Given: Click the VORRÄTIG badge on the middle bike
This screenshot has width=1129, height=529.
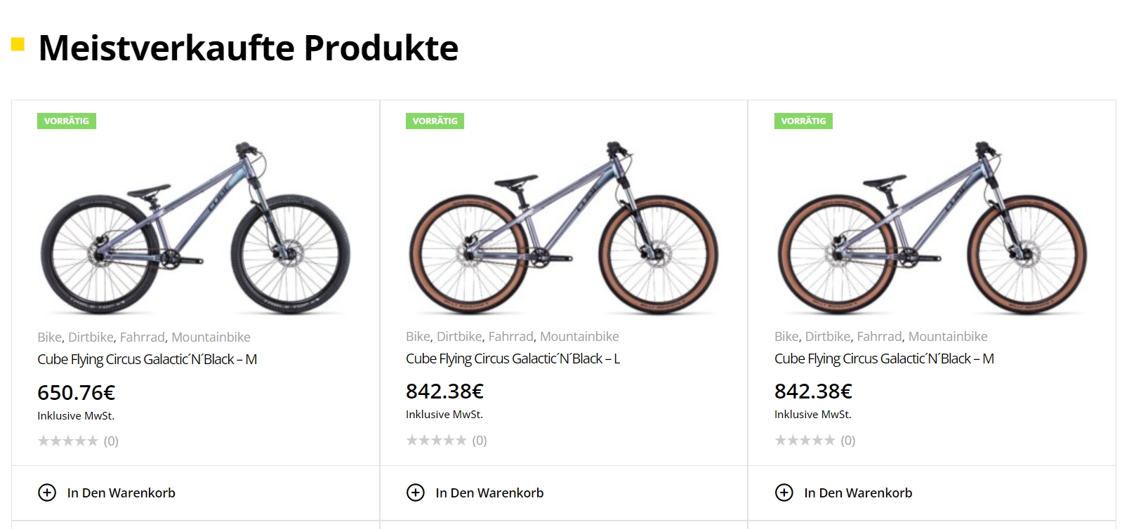Looking at the screenshot, I should (435, 121).
